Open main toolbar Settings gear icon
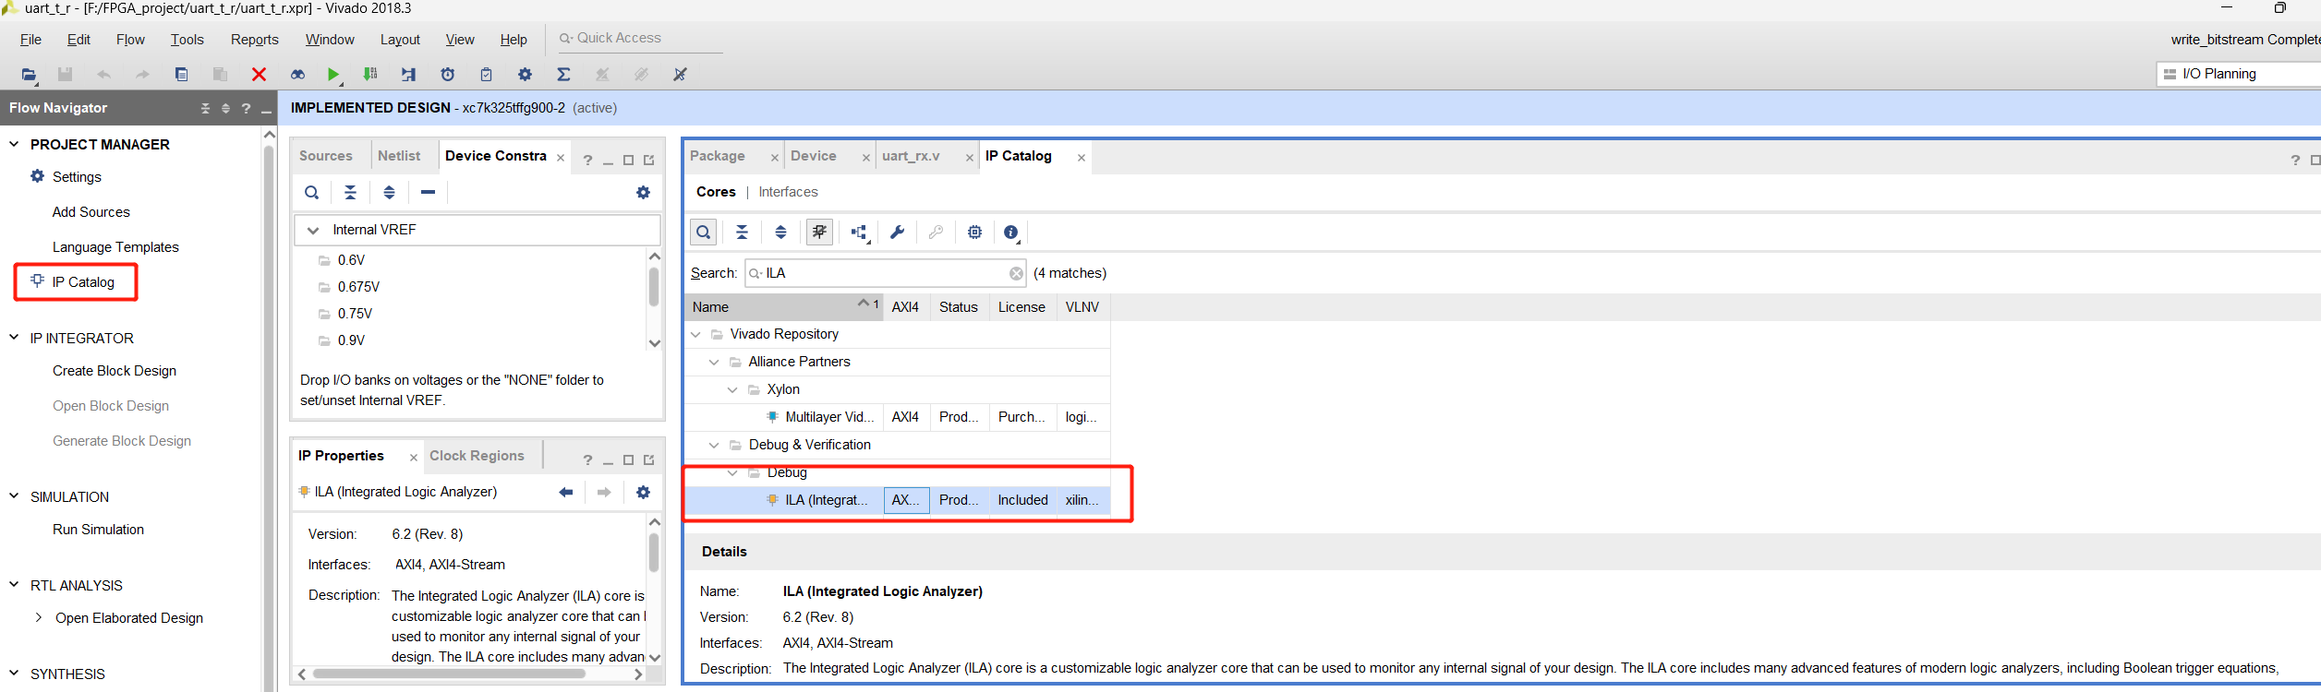Viewport: 2321px width, 692px height. [525, 75]
